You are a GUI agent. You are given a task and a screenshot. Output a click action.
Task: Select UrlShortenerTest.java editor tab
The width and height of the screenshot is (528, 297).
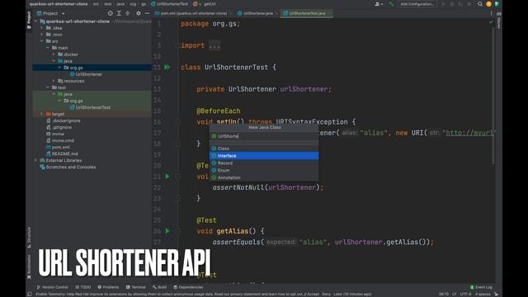tap(307, 13)
